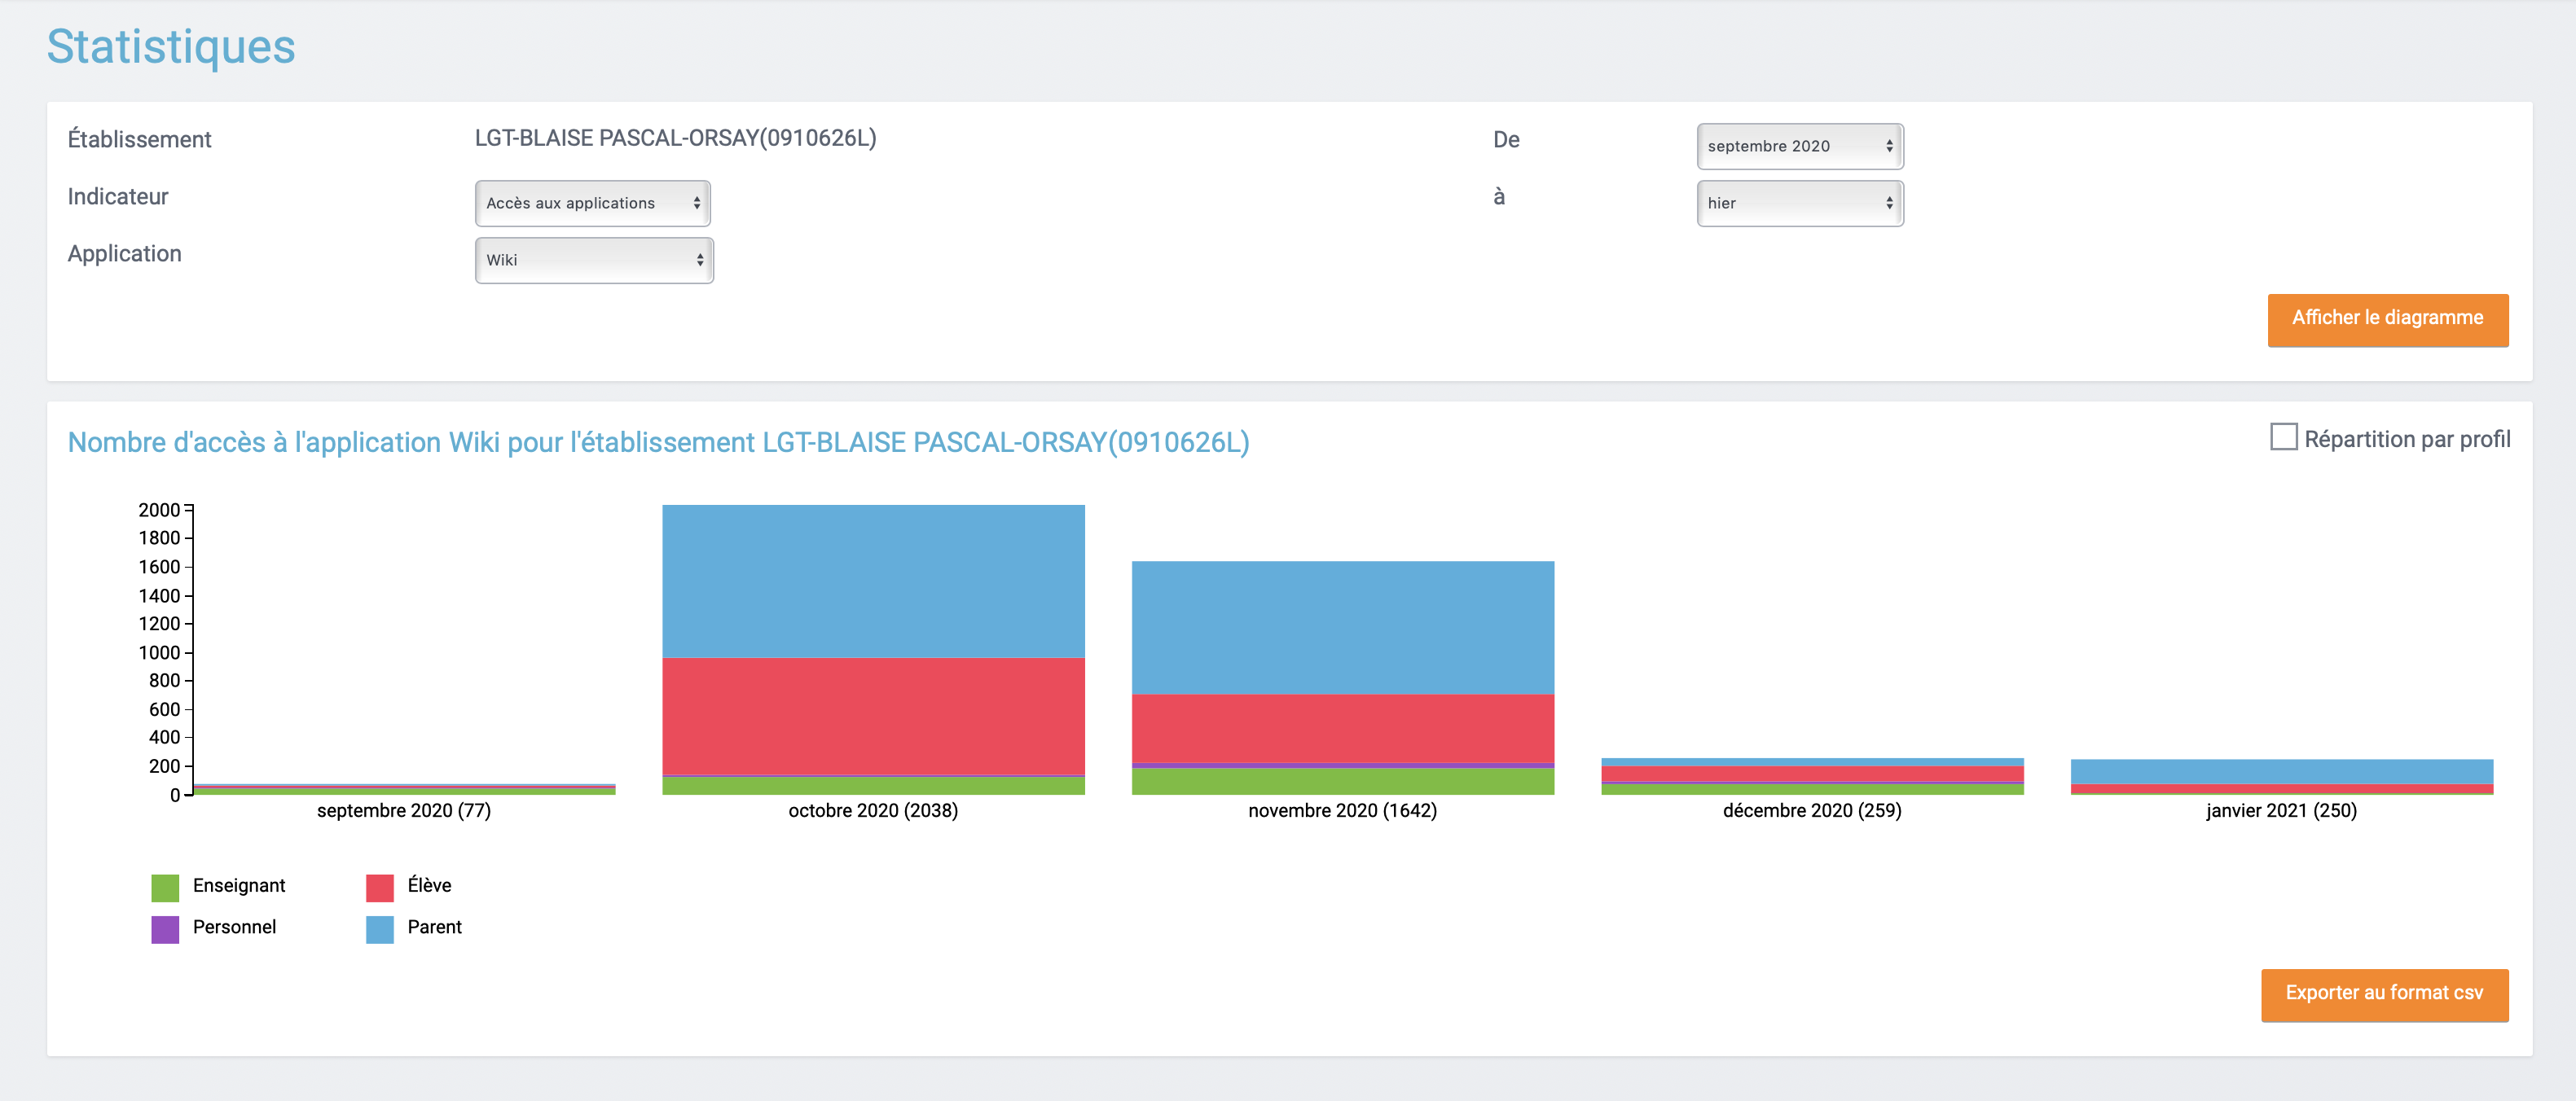Click the janvier 2021 bar's blue segment

[x=2281, y=771]
